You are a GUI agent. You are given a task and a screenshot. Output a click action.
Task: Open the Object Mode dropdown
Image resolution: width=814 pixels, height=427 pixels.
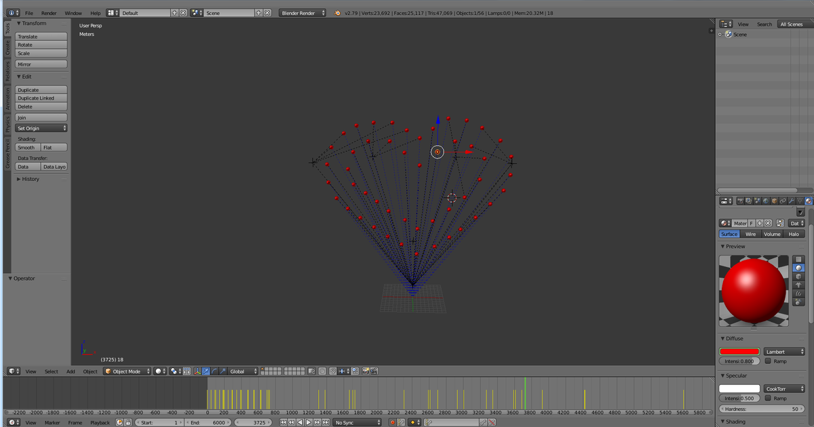tap(128, 371)
